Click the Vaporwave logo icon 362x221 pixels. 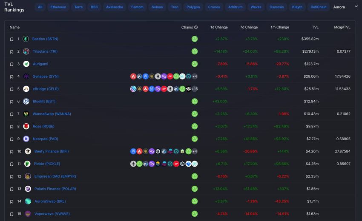[x=28, y=214]
